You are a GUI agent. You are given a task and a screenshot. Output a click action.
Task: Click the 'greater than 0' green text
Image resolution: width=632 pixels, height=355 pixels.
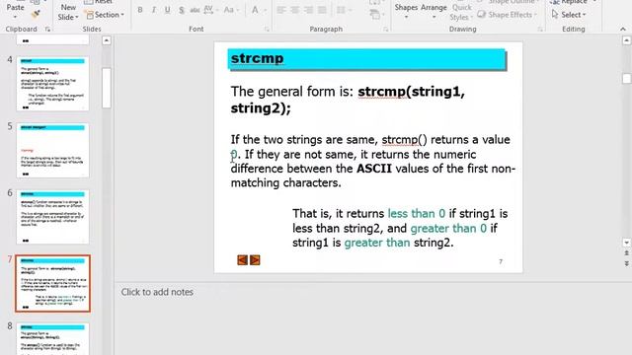(x=448, y=228)
